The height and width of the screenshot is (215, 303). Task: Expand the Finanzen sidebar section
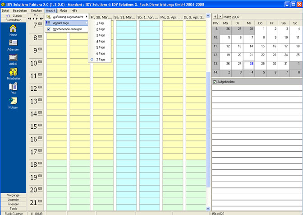pyautogui.click(x=13, y=204)
